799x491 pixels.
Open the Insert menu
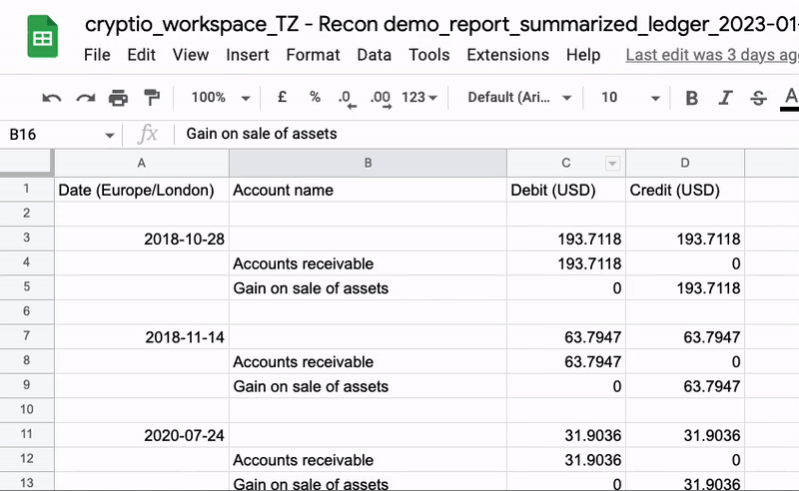coord(247,55)
